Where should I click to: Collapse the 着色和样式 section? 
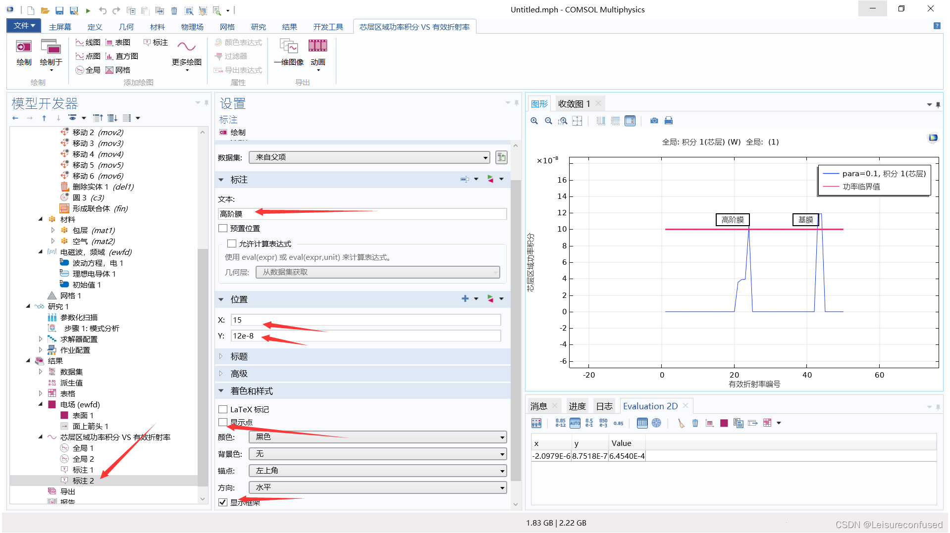[x=221, y=391]
